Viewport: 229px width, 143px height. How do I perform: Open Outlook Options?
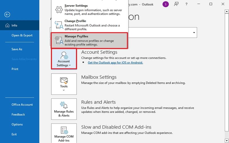(17, 124)
